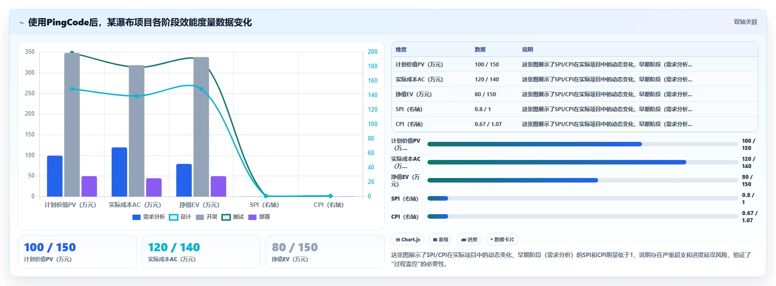The height and width of the screenshot is (286, 776).
Task: Click the line point at CPI（右轴） on the chart baseline
Action: [x=331, y=196]
